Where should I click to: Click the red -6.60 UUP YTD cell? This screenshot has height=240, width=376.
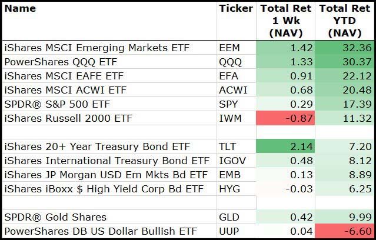tap(344, 231)
